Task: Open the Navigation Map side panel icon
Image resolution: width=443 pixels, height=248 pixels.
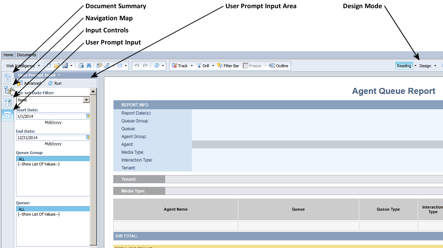Action: coord(7,90)
